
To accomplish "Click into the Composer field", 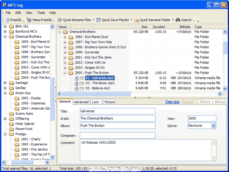I will pyautogui.click(x=118, y=135).
